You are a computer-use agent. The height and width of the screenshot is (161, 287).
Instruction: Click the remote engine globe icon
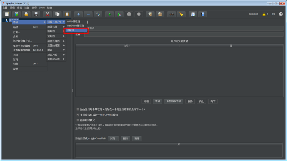(x=281, y=14)
